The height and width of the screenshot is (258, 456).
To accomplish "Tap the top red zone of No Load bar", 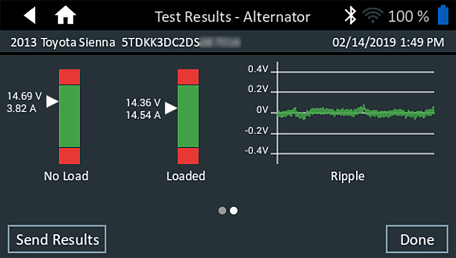I will click(69, 77).
